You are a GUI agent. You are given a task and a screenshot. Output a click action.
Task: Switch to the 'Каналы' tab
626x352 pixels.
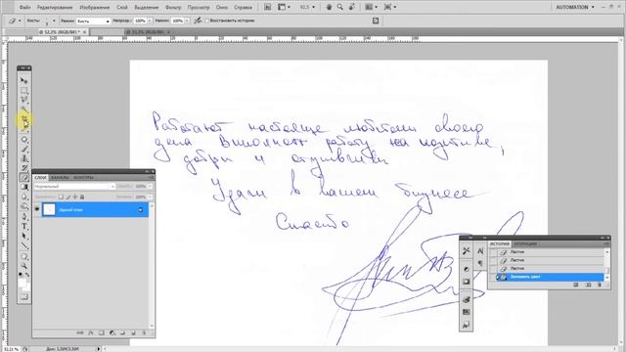[61, 178]
